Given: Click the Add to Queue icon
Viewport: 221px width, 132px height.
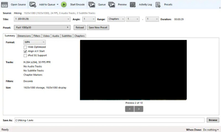Looking at the screenshot, I should click(33, 4).
